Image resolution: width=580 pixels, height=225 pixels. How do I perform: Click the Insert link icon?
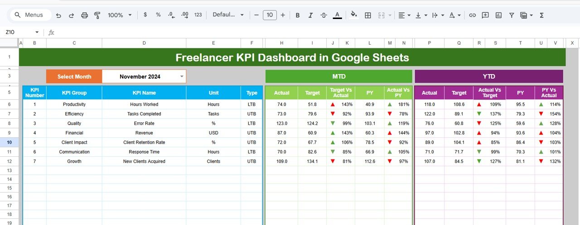pos(472,15)
